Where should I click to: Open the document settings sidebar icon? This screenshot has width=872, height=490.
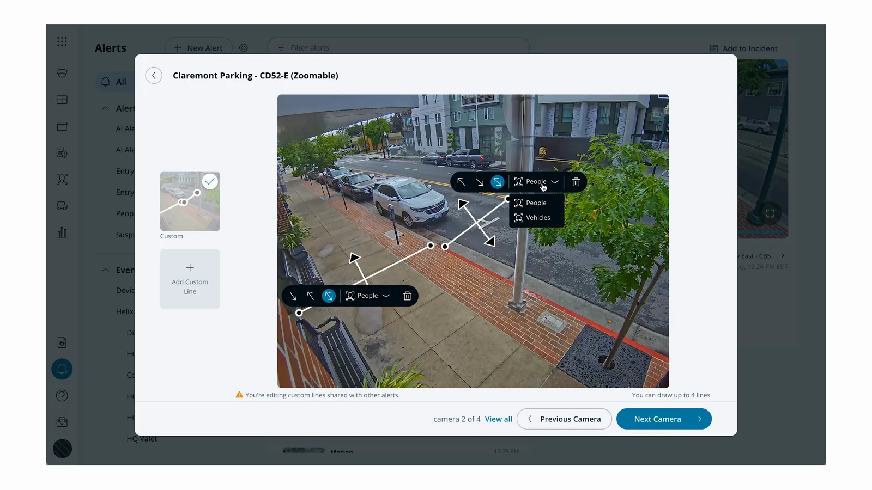point(62,342)
